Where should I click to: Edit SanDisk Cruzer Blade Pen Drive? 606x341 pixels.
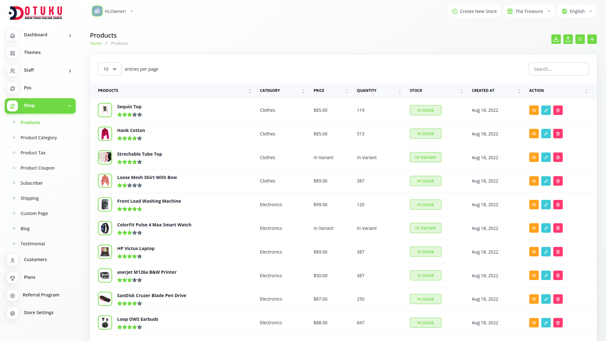(546, 299)
